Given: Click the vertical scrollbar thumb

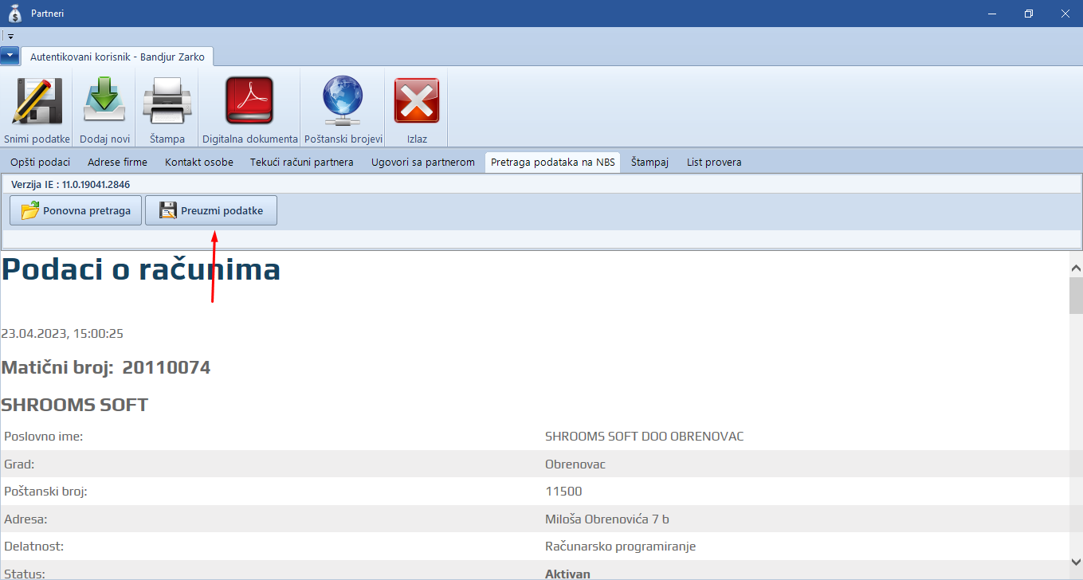Looking at the screenshot, I should 1076,296.
